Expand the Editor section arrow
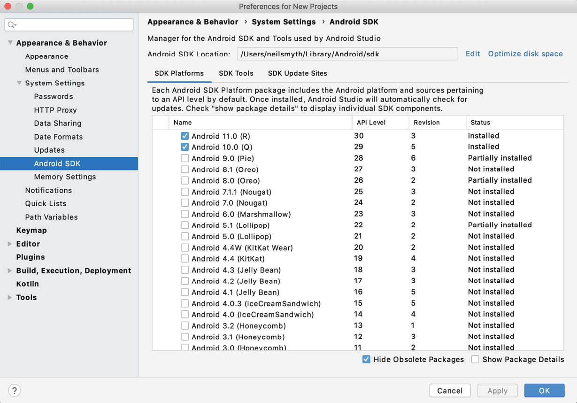The height and width of the screenshot is (403, 577). pos(10,244)
